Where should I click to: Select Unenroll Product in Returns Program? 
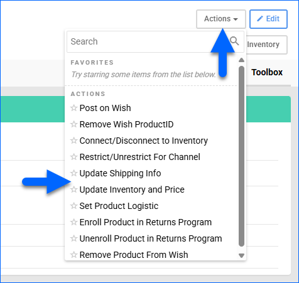click(151, 238)
